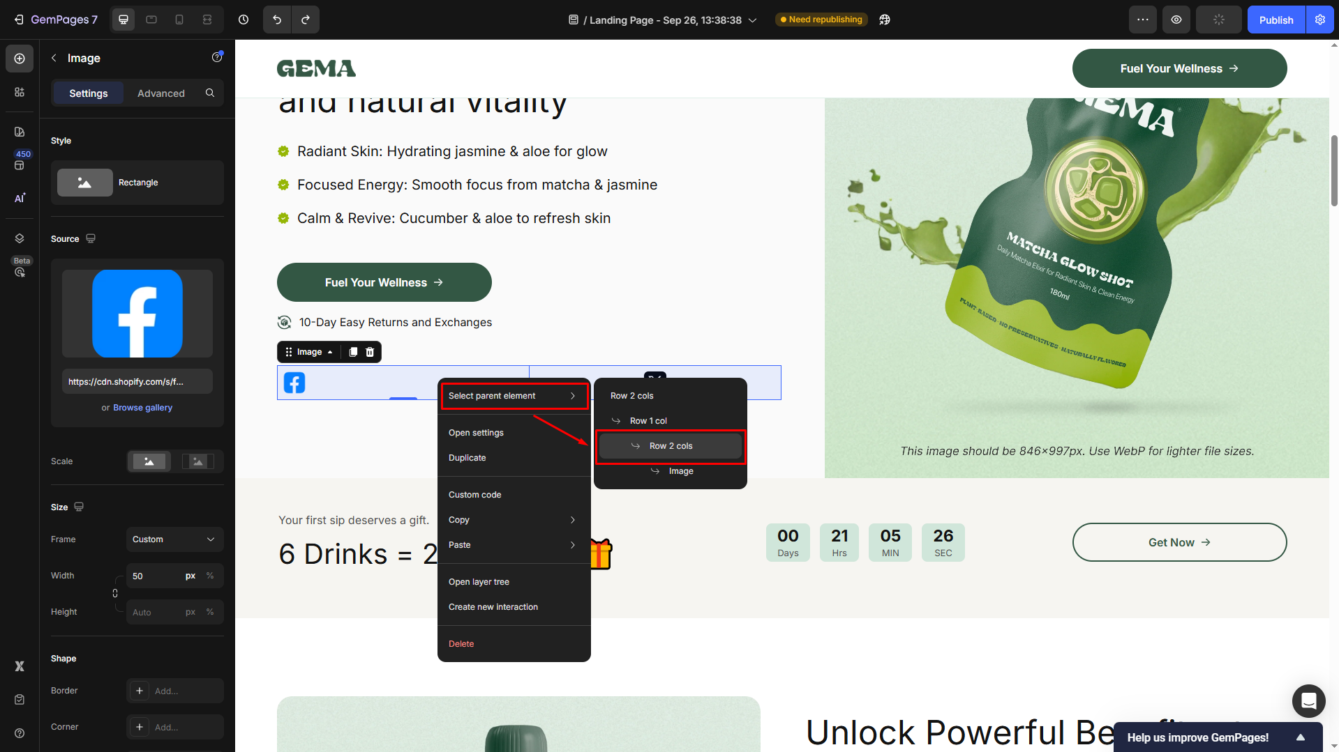Delete element via Image toolbar trash icon
Viewport: 1339px width, 752px height.
point(370,352)
